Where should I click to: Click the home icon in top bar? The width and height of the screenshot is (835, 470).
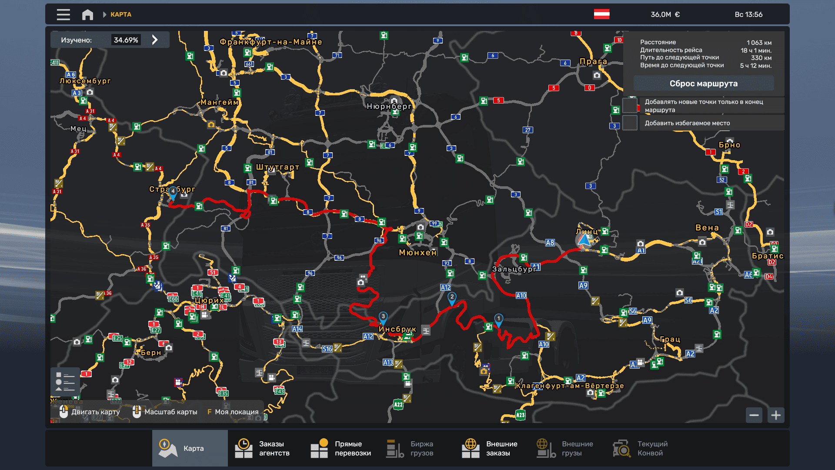tap(87, 14)
